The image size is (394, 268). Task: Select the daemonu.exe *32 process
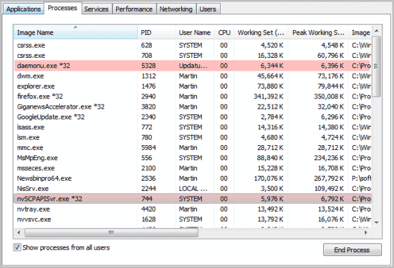pos(193,66)
